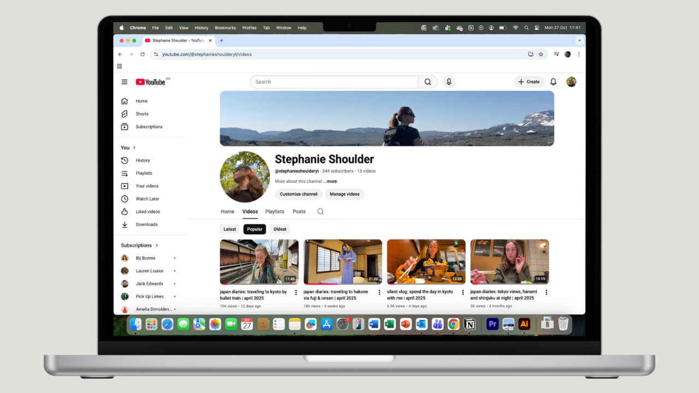Open options for kyoto bullet train video

[296, 293]
